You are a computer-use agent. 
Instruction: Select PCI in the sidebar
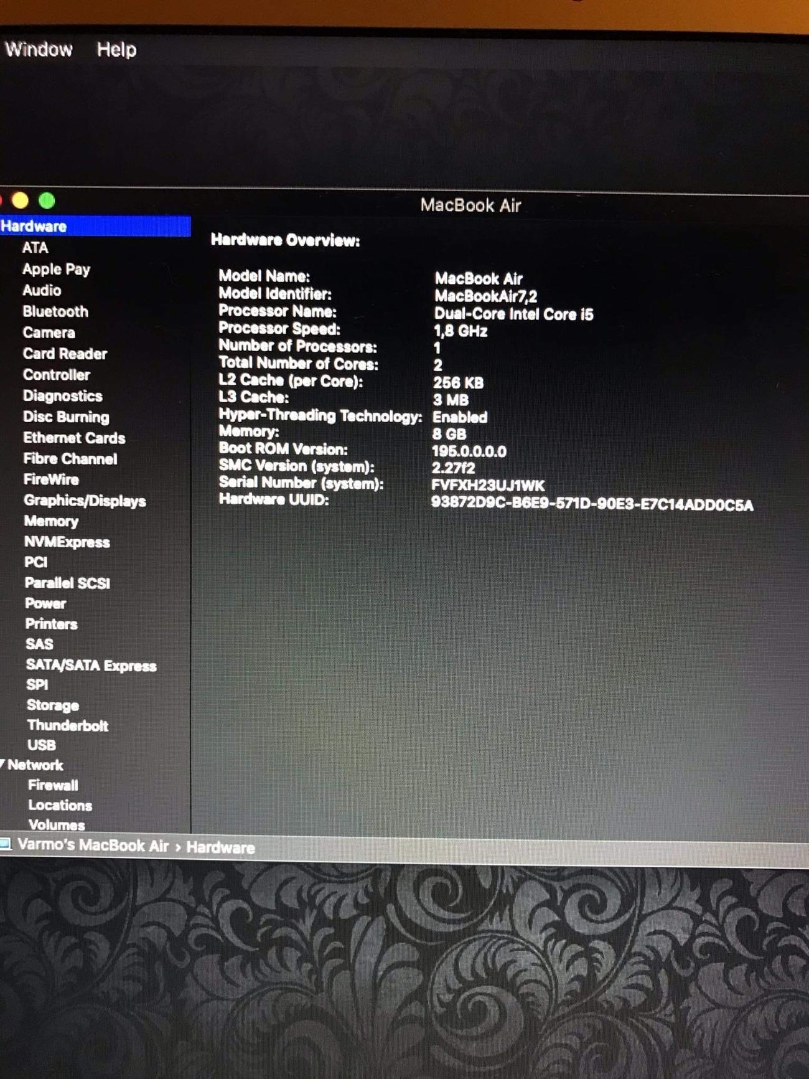coord(35,562)
